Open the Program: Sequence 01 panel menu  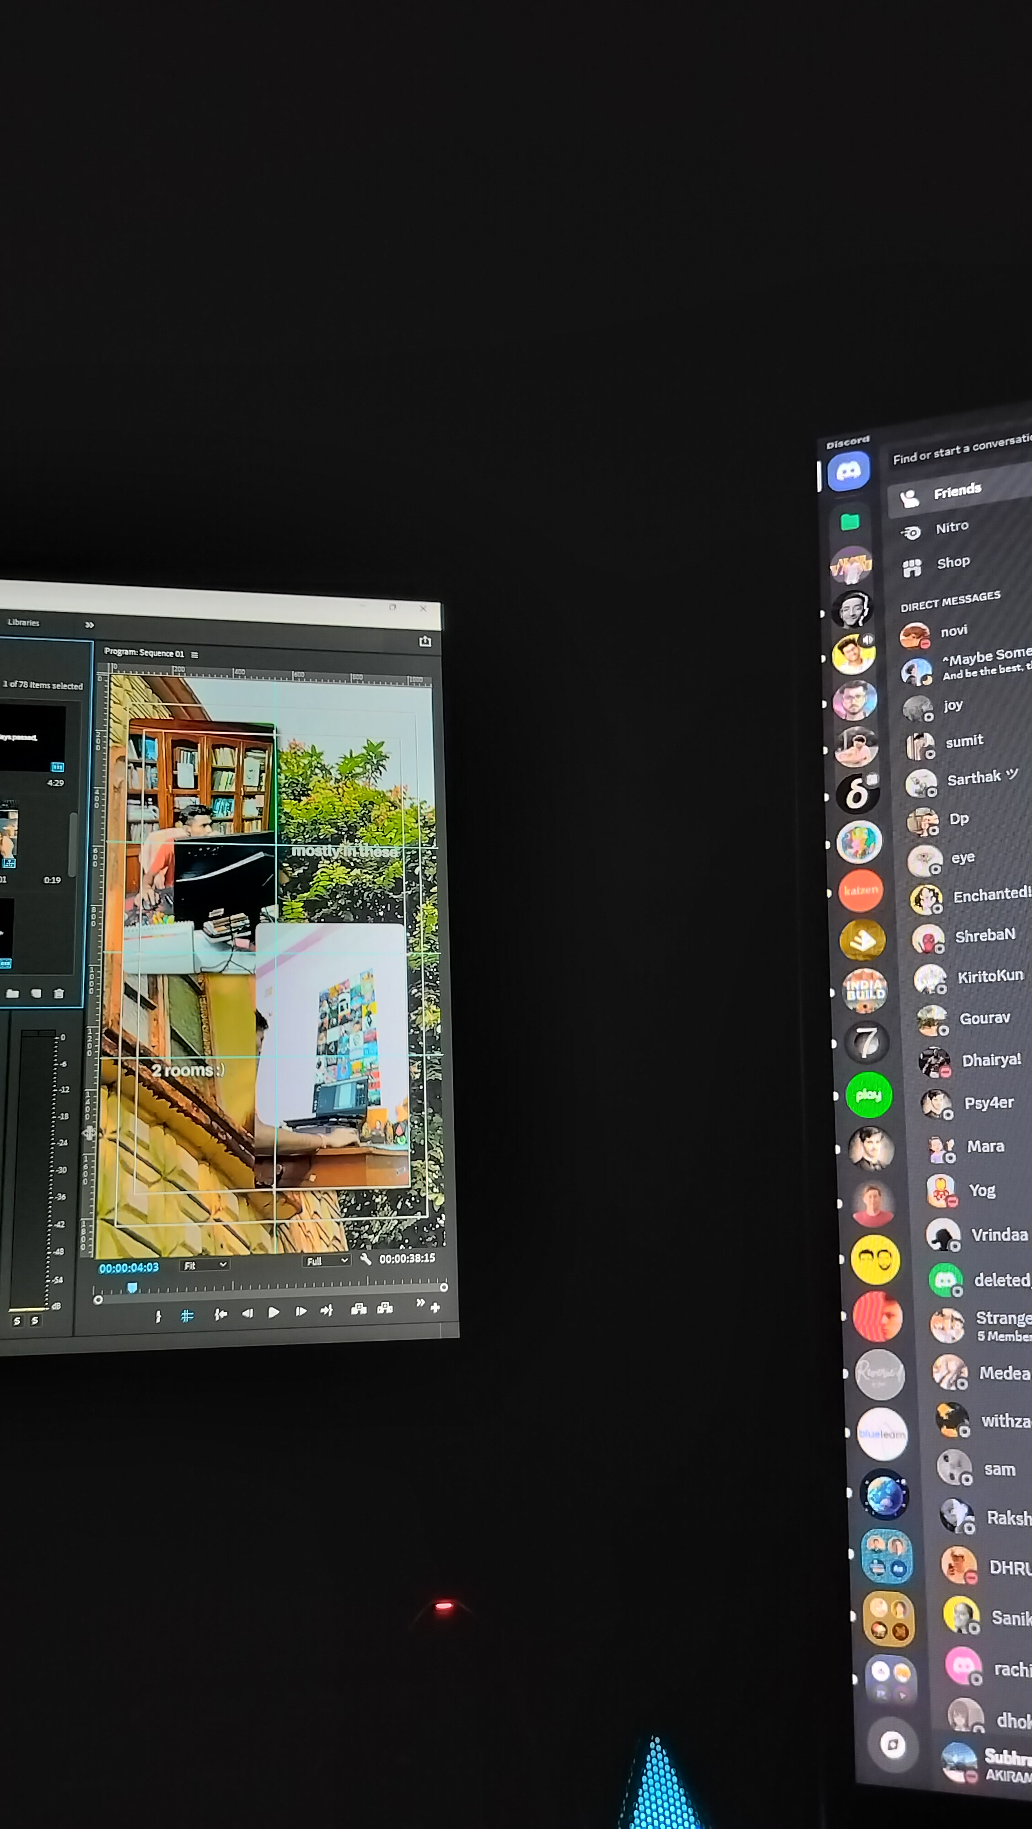tap(194, 655)
